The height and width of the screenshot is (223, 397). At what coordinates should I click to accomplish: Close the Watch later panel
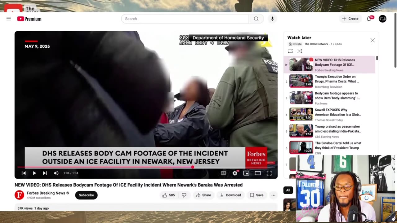point(372,40)
